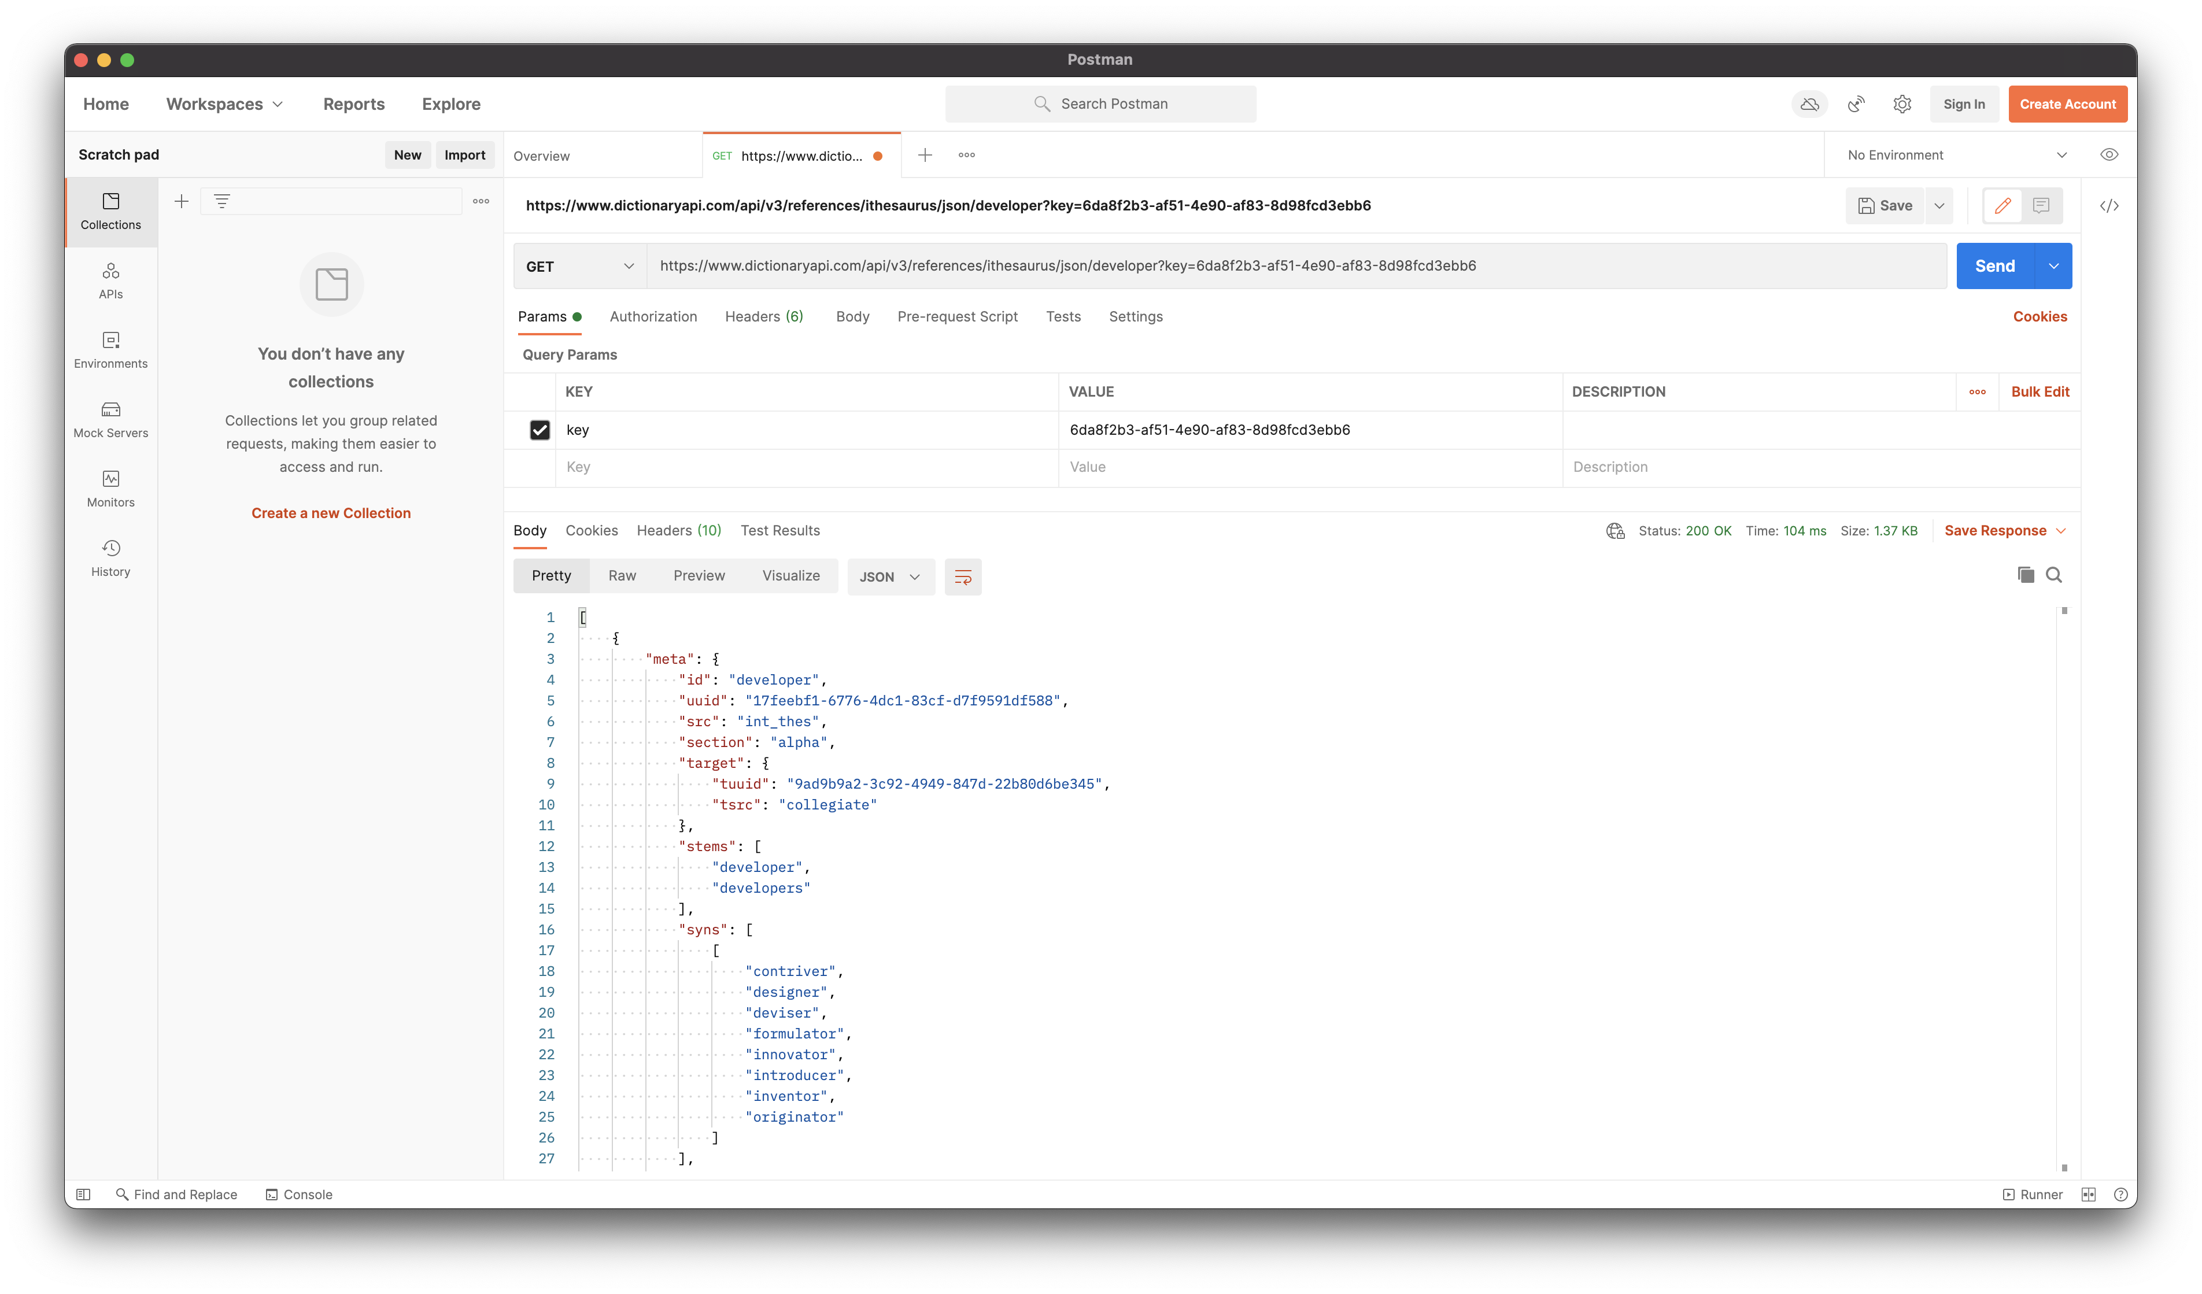Click the cloud sync status icon
This screenshot has height=1294, width=2202.
[x=1810, y=104]
